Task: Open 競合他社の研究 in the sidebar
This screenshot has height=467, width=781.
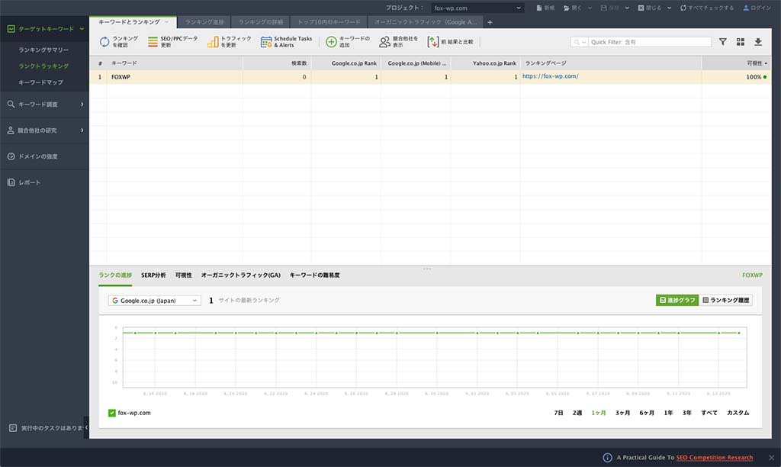Action: 37,130
